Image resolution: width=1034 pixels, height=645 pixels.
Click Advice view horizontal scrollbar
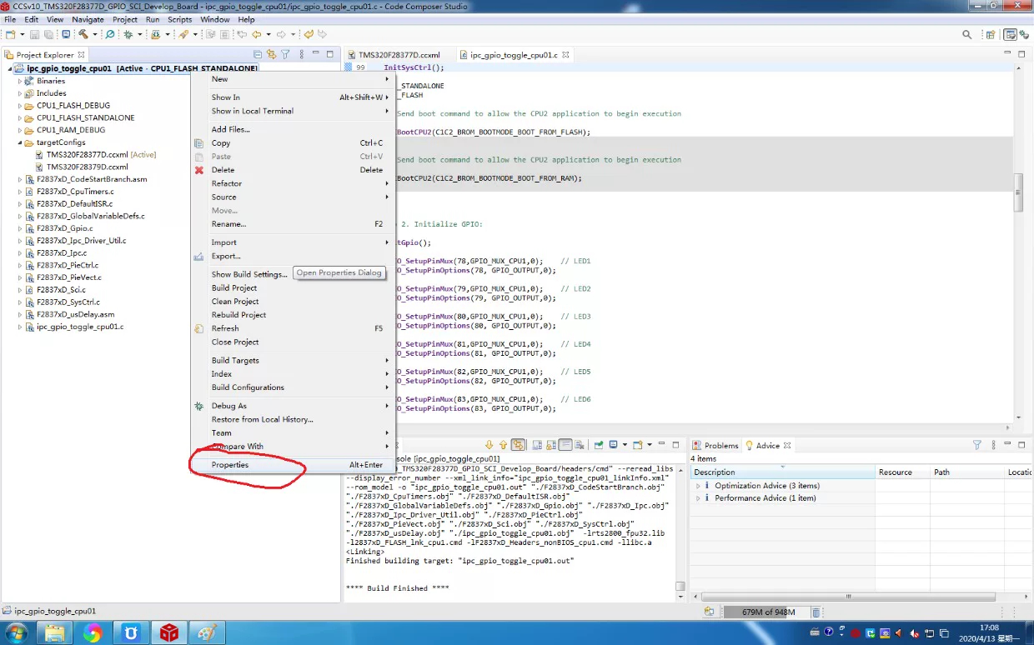(851, 597)
